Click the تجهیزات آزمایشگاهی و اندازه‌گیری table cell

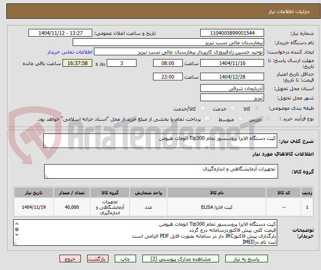coord(110,207)
